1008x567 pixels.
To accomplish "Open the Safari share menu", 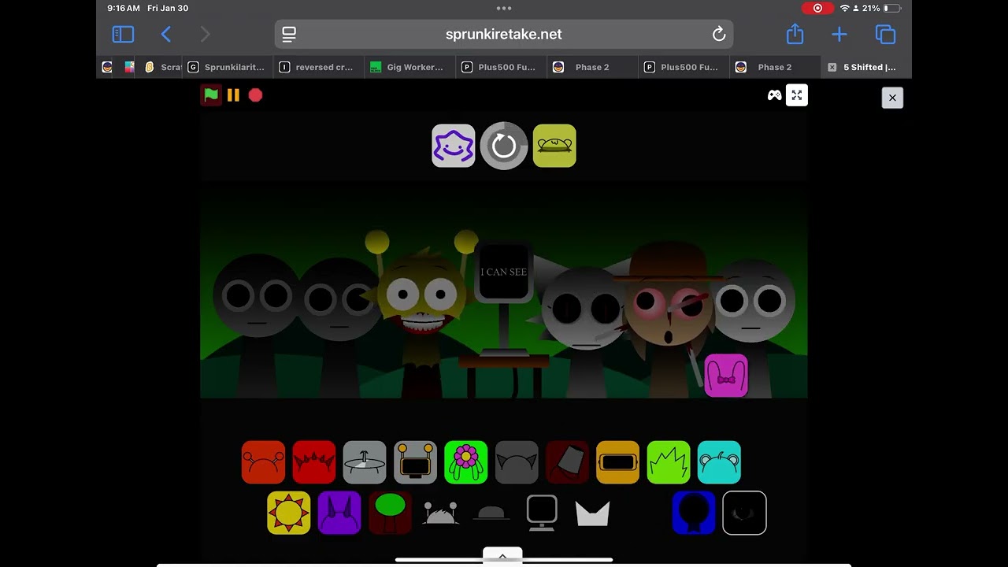I will (795, 34).
